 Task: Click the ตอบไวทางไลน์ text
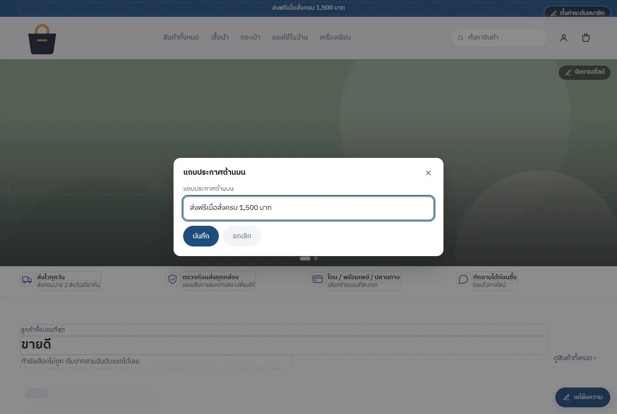489,285
